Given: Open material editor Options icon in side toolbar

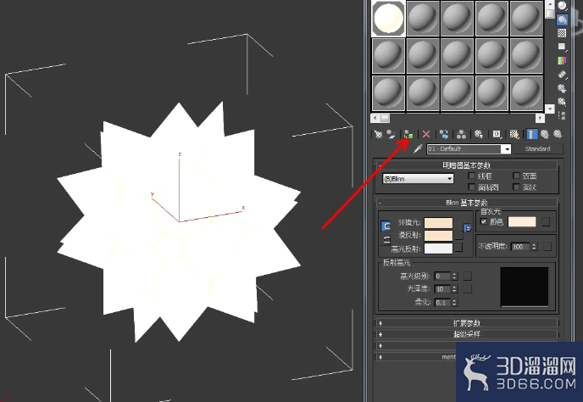Looking at the screenshot, I should click(562, 88).
